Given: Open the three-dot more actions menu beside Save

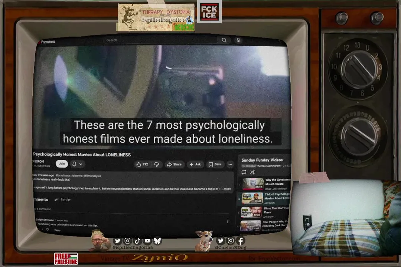Looking at the screenshot, I should (x=231, y=164).
